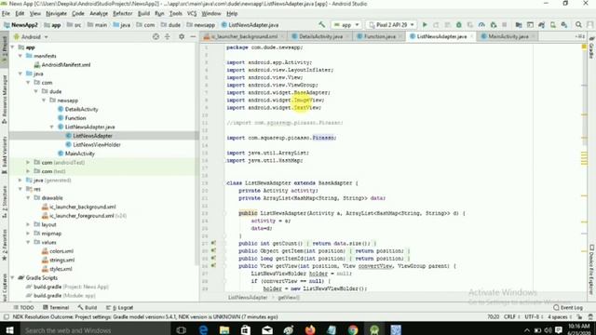Toggle tool window buttons icon at status bar left
This screenshot has width=596, height=335.
click(x=6, y=316)
